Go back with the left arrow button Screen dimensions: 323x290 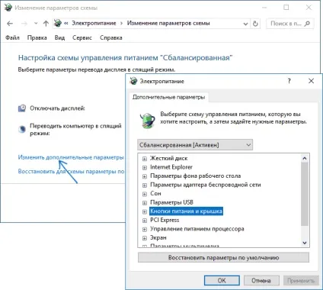point(10,24)
